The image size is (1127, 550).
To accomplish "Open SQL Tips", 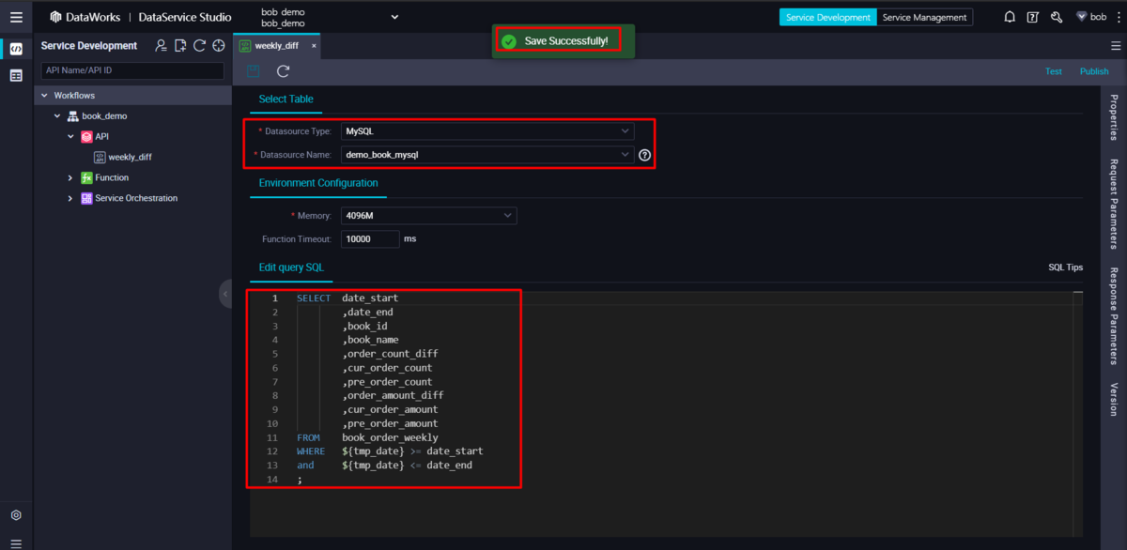I will 1065,267.
